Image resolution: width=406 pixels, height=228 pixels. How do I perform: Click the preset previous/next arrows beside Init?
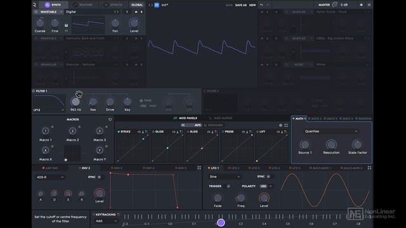(x=150, y=5)
